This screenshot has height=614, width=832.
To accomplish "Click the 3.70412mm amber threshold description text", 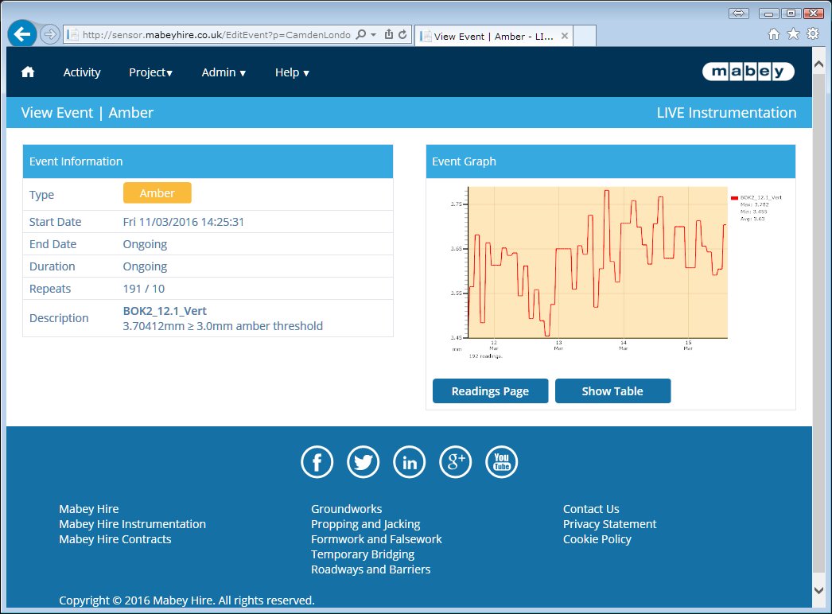I will 223,326.
